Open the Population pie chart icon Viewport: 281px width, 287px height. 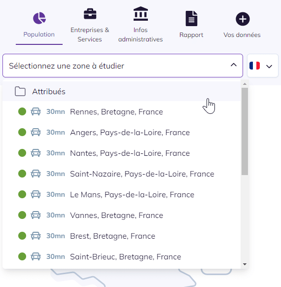(39, 18)
